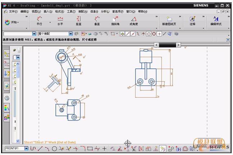233x155 pixels.
Task: Toggle the snap intersection point option
Action: pos(143,34)
